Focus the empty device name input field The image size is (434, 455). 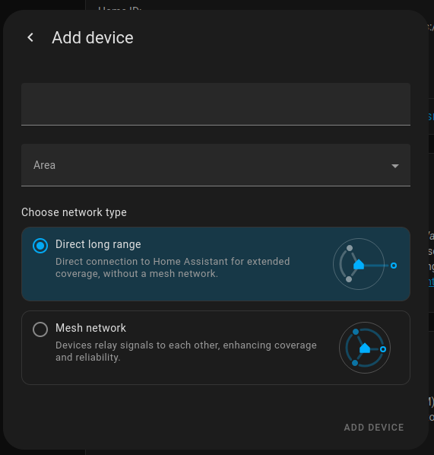pos(216,104)
